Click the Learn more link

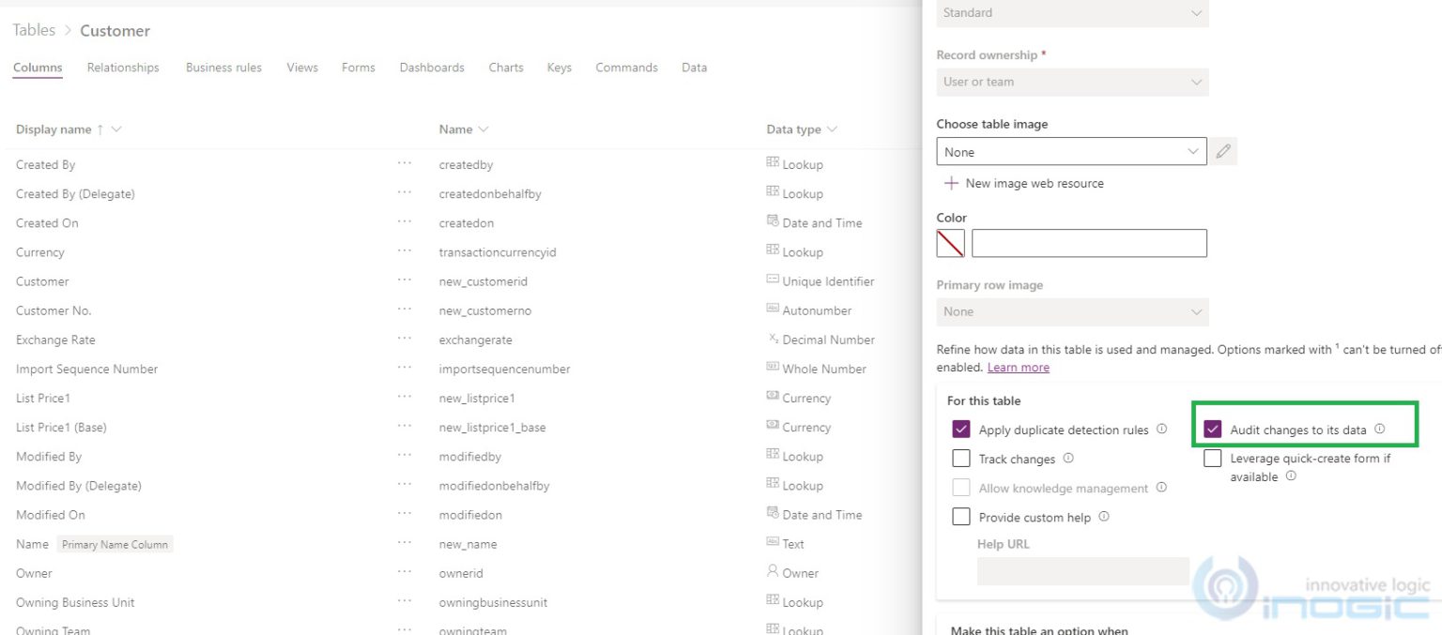tap(1018, 367)
